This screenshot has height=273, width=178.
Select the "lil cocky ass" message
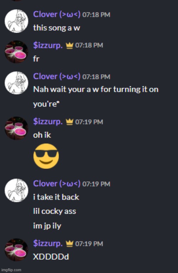[x=54, y=212]
